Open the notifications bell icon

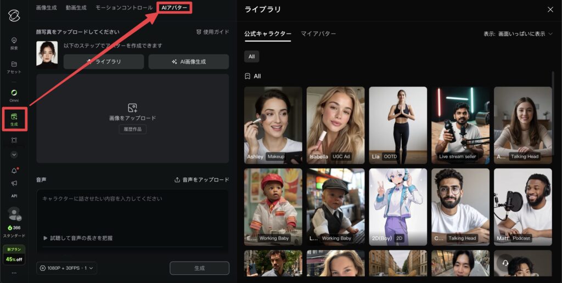[x=14, y=171]
